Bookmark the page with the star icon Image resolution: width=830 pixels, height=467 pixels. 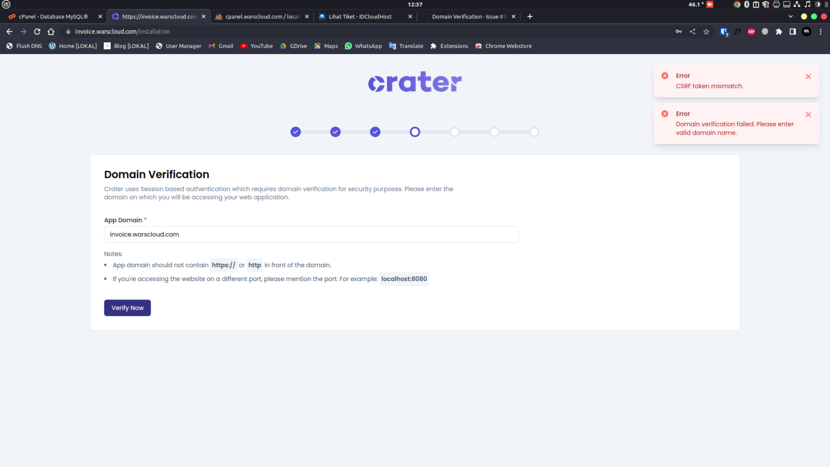click(706, 31)
